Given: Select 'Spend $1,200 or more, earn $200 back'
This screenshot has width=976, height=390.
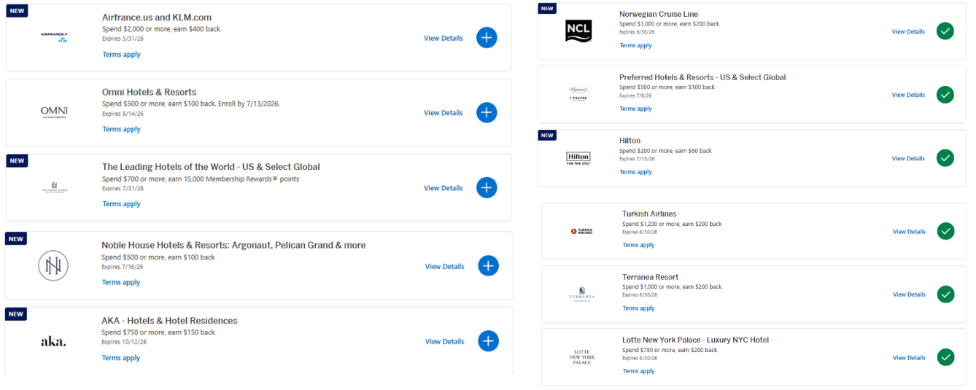Looking at the screenshot, I should pyautogui.click(x=672, y=224).
